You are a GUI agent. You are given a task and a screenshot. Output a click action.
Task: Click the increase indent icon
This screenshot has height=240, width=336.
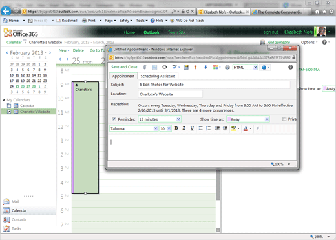click(225, 128)
